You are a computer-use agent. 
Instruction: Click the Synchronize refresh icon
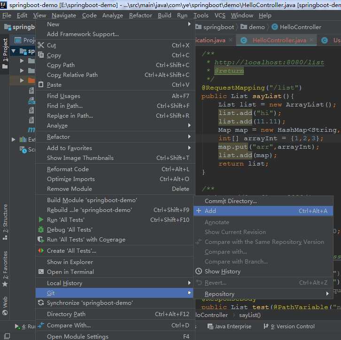(41, 302)
